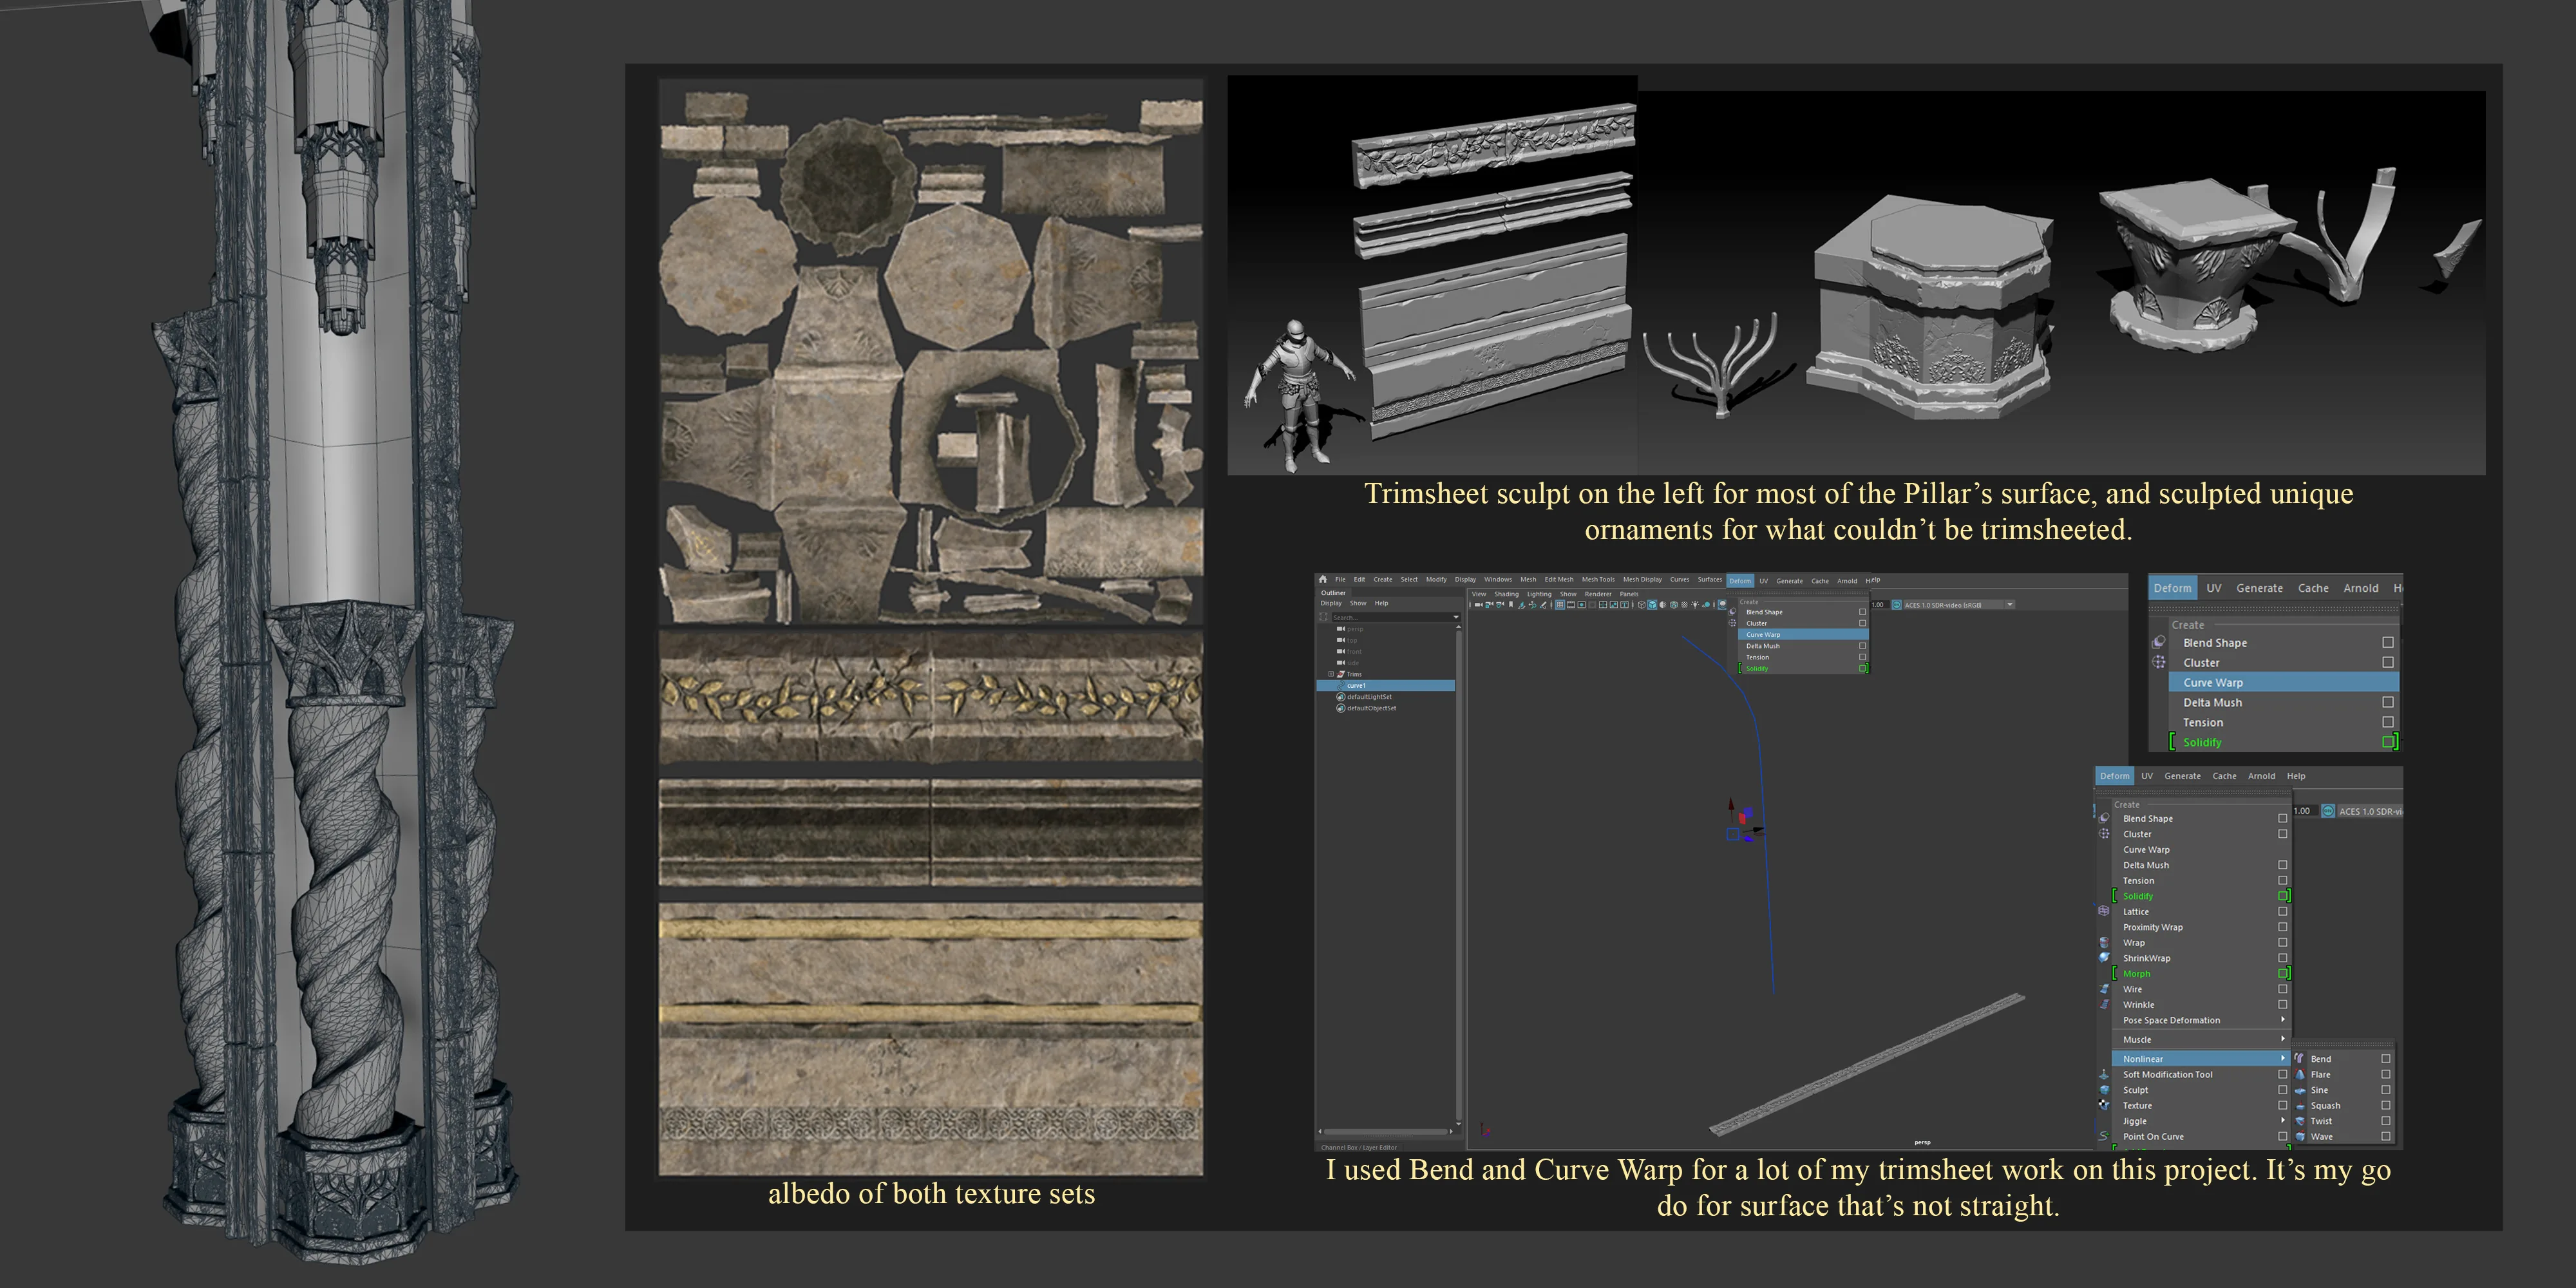This screenshot has width=2576, height=1288.
Task: Open the Proximity Wrap options box
Action: (x=2283, y=927)
